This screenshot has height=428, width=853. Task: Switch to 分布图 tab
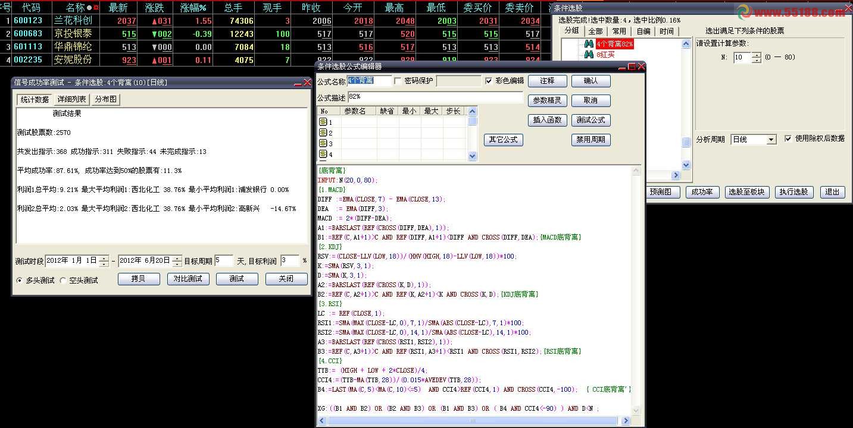(106, 100)
